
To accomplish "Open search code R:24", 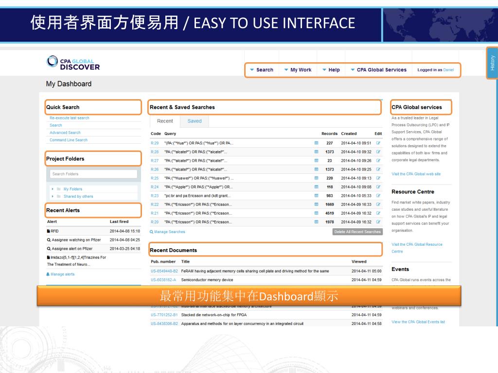I will (x=155, y=187).
